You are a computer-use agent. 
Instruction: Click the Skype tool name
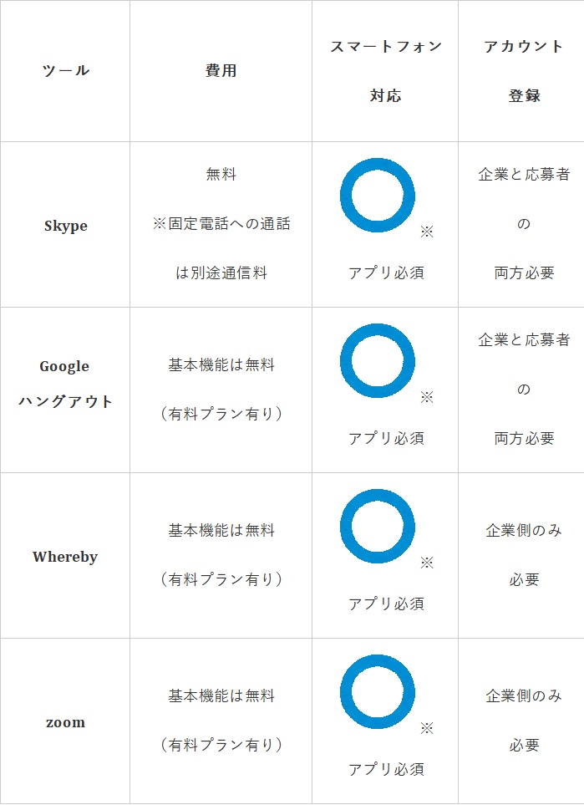66,226
